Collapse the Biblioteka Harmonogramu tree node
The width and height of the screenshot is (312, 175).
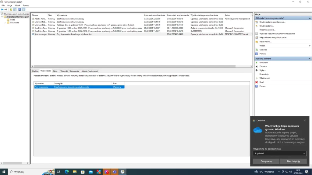[x=2, y=17]
